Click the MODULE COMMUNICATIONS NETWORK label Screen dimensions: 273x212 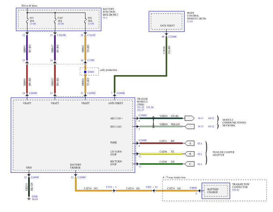tap(234, 123)
